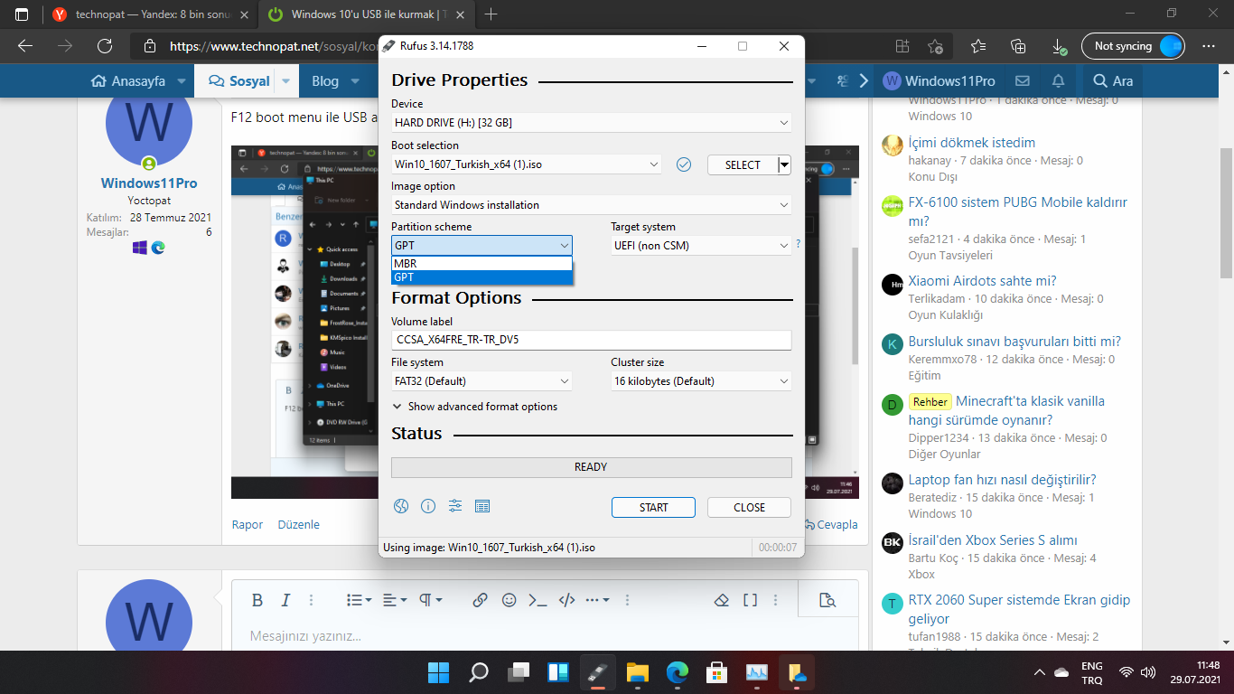This screenshot has width=1234, height=694.
Task: Click the bold icon in the message editor
Action: (257, 600)
